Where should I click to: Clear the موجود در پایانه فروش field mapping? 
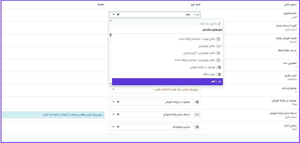(x=118, y=102)
